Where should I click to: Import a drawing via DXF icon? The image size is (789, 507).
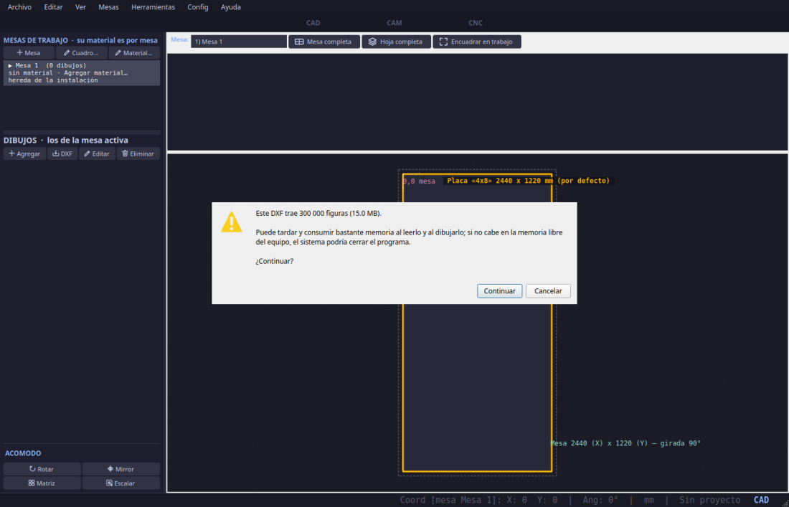coord(62,154)
